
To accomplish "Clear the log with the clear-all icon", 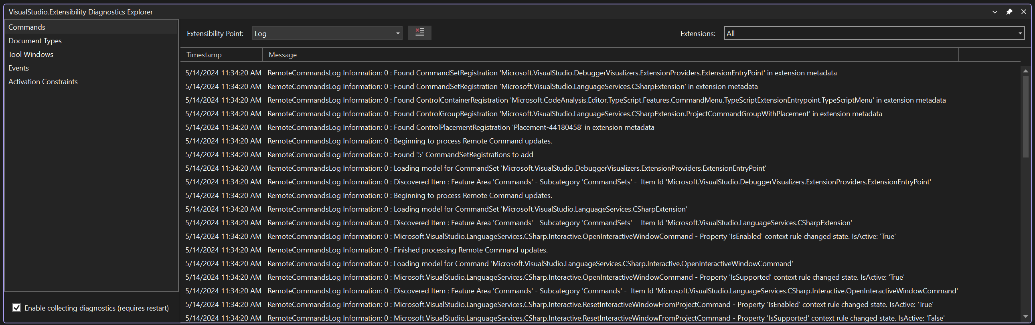I will 419,33.
